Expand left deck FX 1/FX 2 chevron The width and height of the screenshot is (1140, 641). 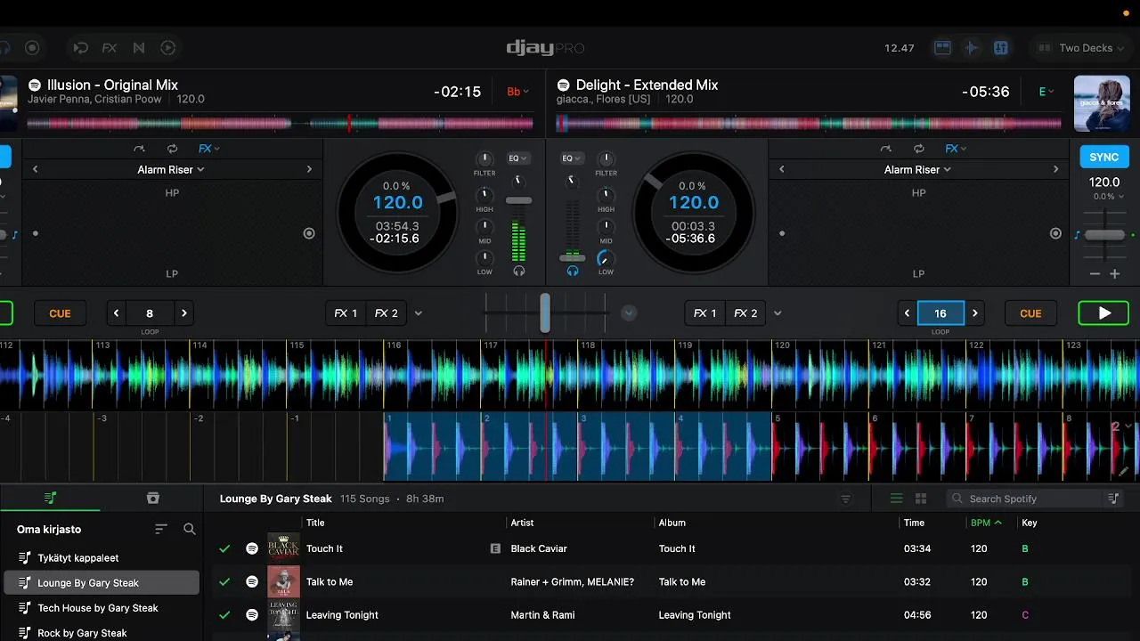click(x=419, y=313)
